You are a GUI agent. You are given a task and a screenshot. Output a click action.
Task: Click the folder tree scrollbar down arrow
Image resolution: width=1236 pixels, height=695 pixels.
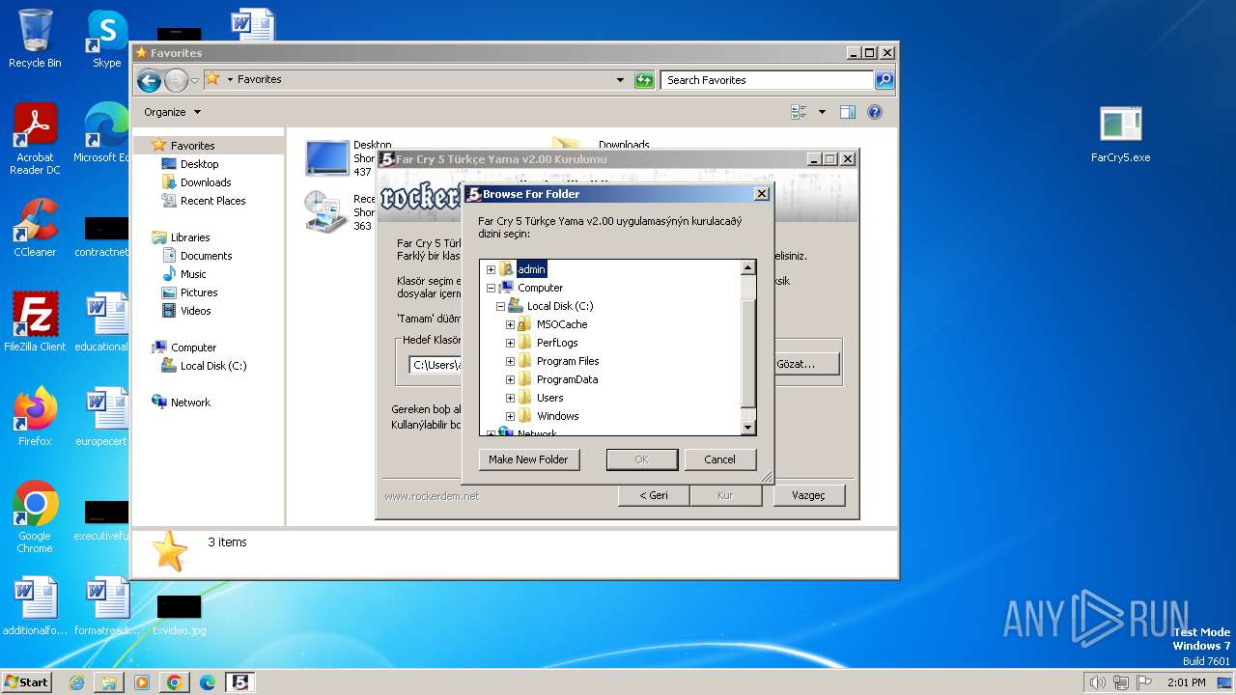point(747,427)
